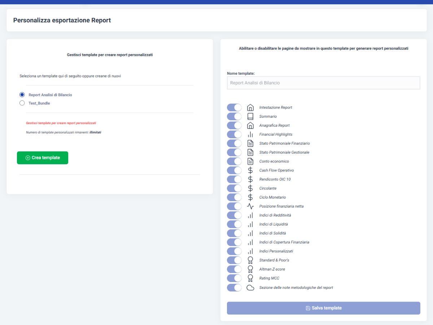Click the cloud icon beside note metodologiche
Screen dimensions: 433x325
tap(250, 288)
